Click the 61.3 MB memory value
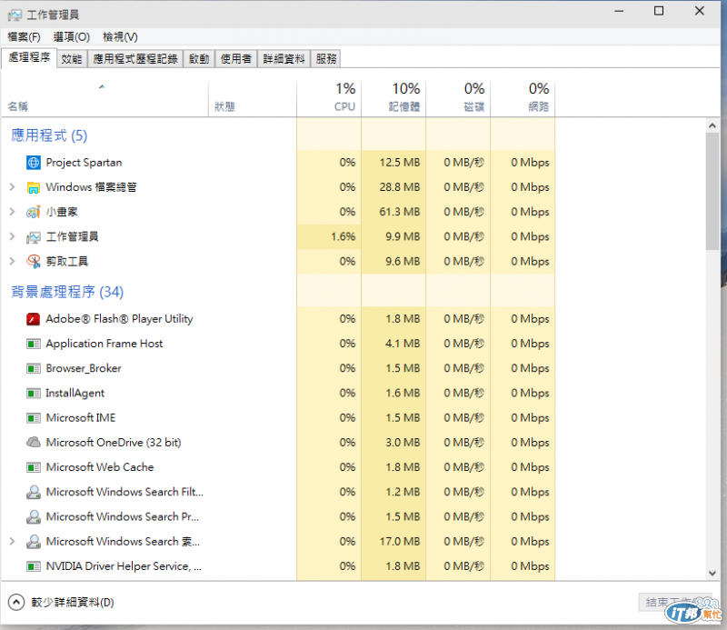The height and width of the screenshot is (630, 727). (x=400, y=212)
